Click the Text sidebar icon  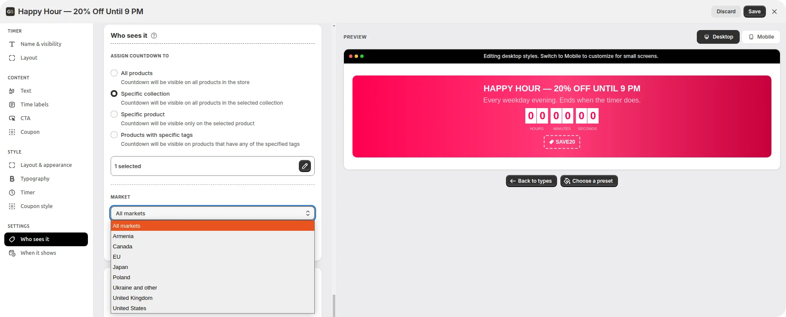tap(12, 91)
